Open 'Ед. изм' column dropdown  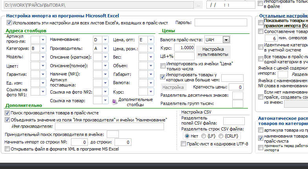coord(43,83)
